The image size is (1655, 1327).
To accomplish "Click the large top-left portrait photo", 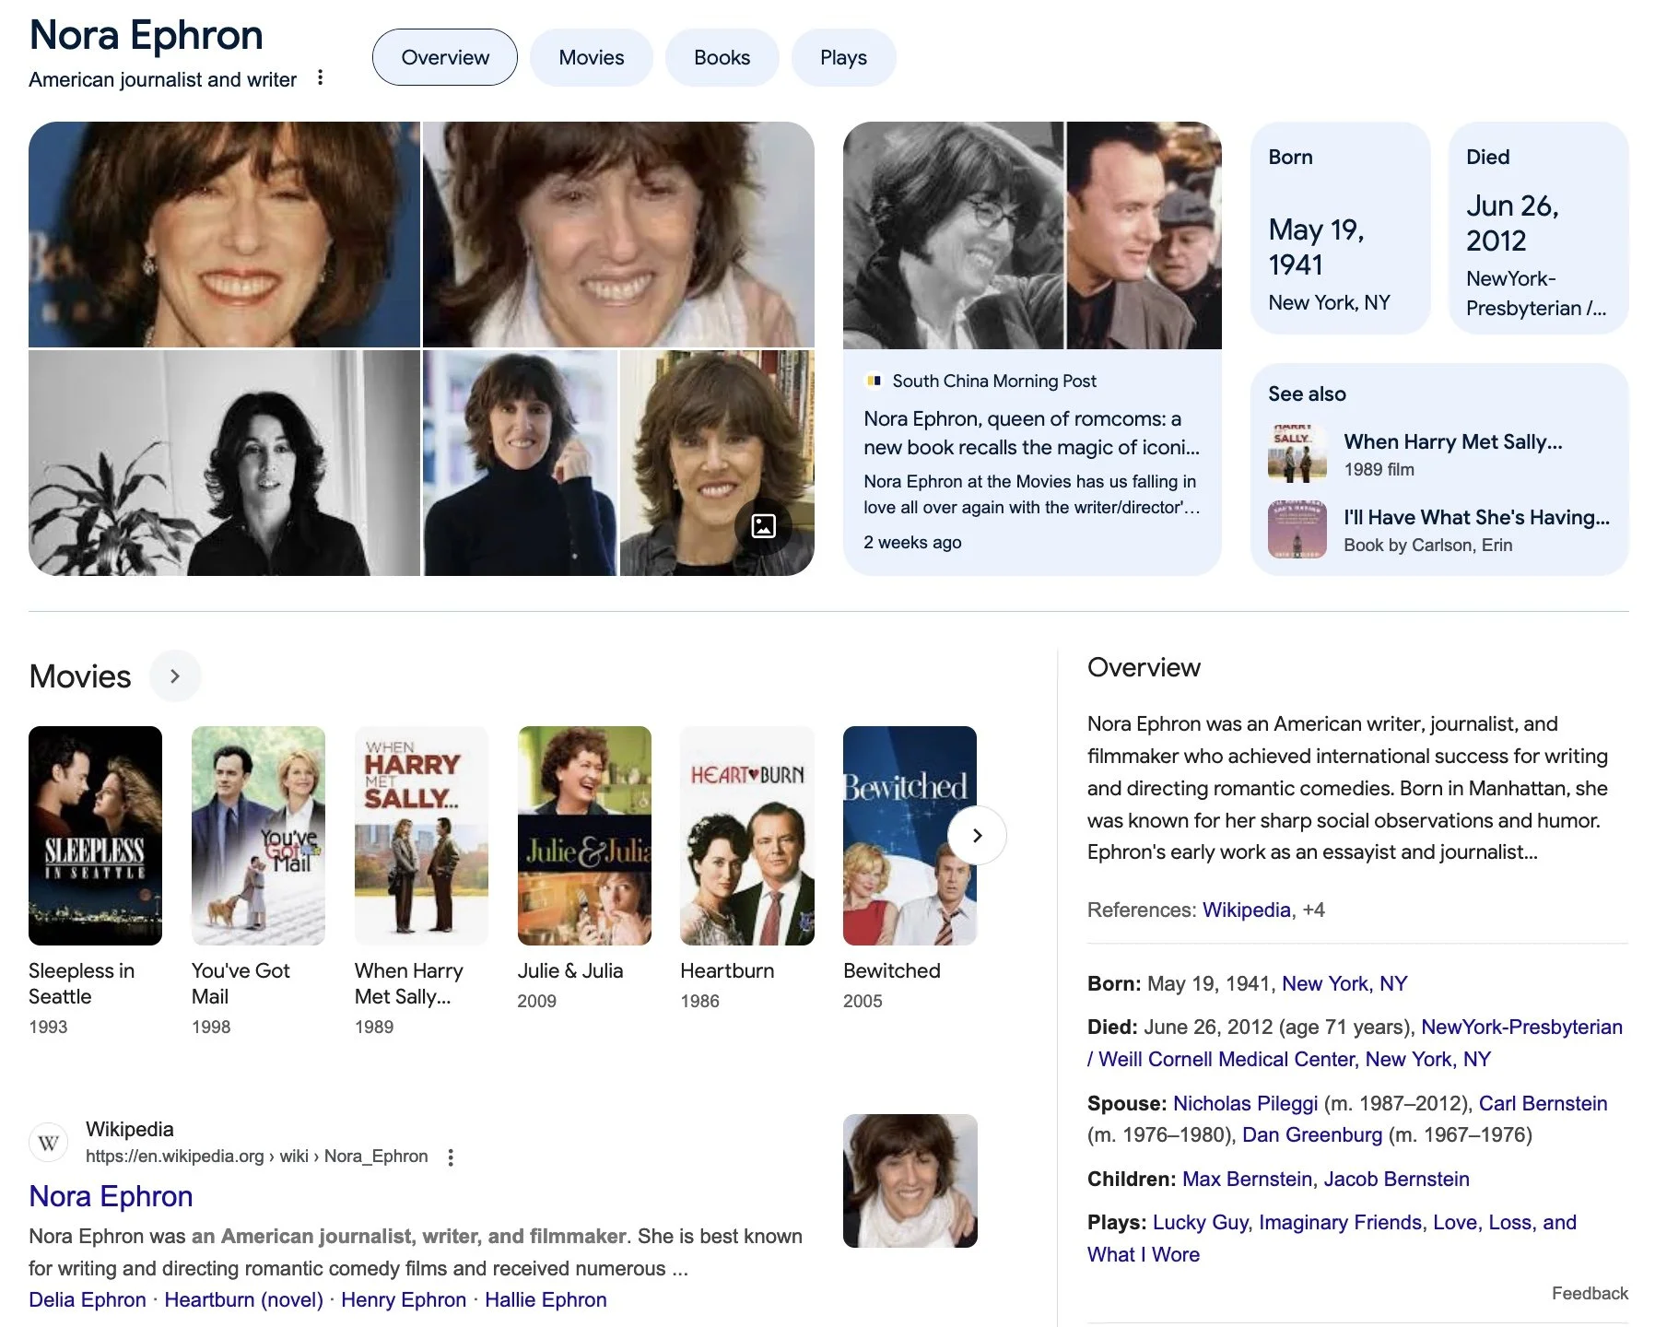I will click(x=224, y=234).
